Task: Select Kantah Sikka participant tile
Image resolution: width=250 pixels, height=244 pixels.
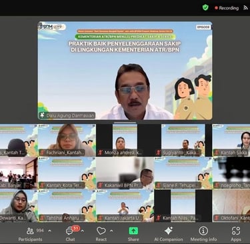Action: click(x=231, y=140)
